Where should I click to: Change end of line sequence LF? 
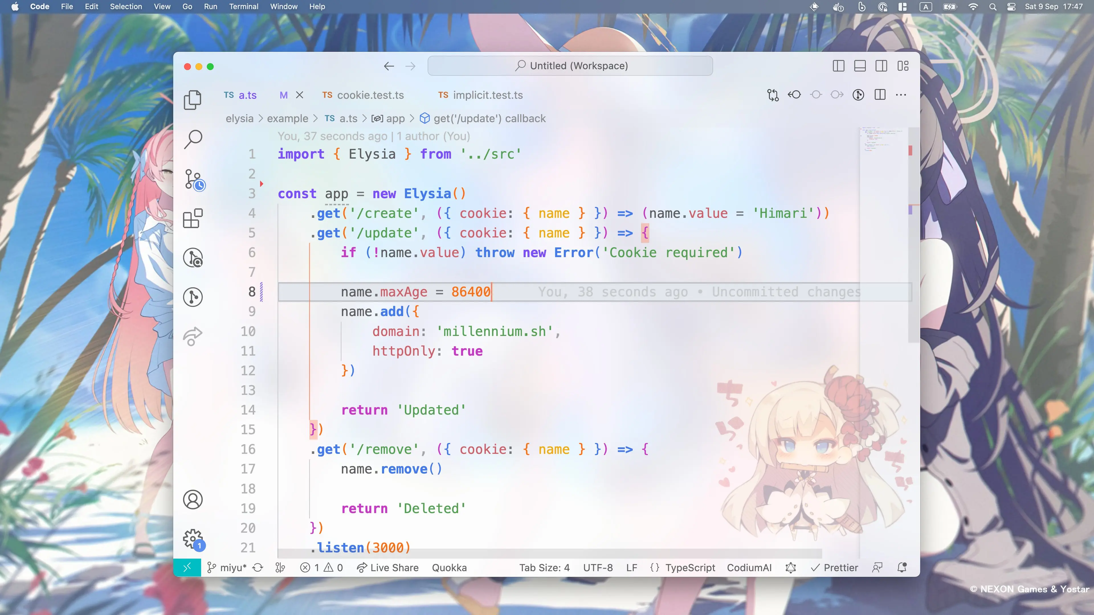click(x=632, y=567)
